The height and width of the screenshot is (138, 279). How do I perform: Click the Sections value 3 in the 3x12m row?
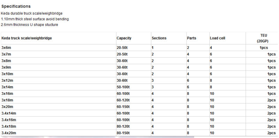153,80
